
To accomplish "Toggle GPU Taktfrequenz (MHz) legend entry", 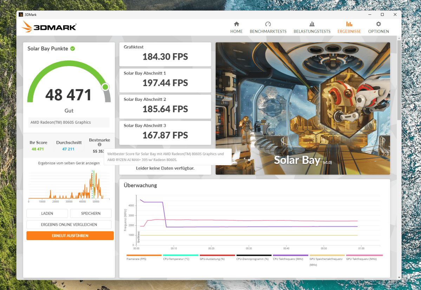I will tap(364, 257).
